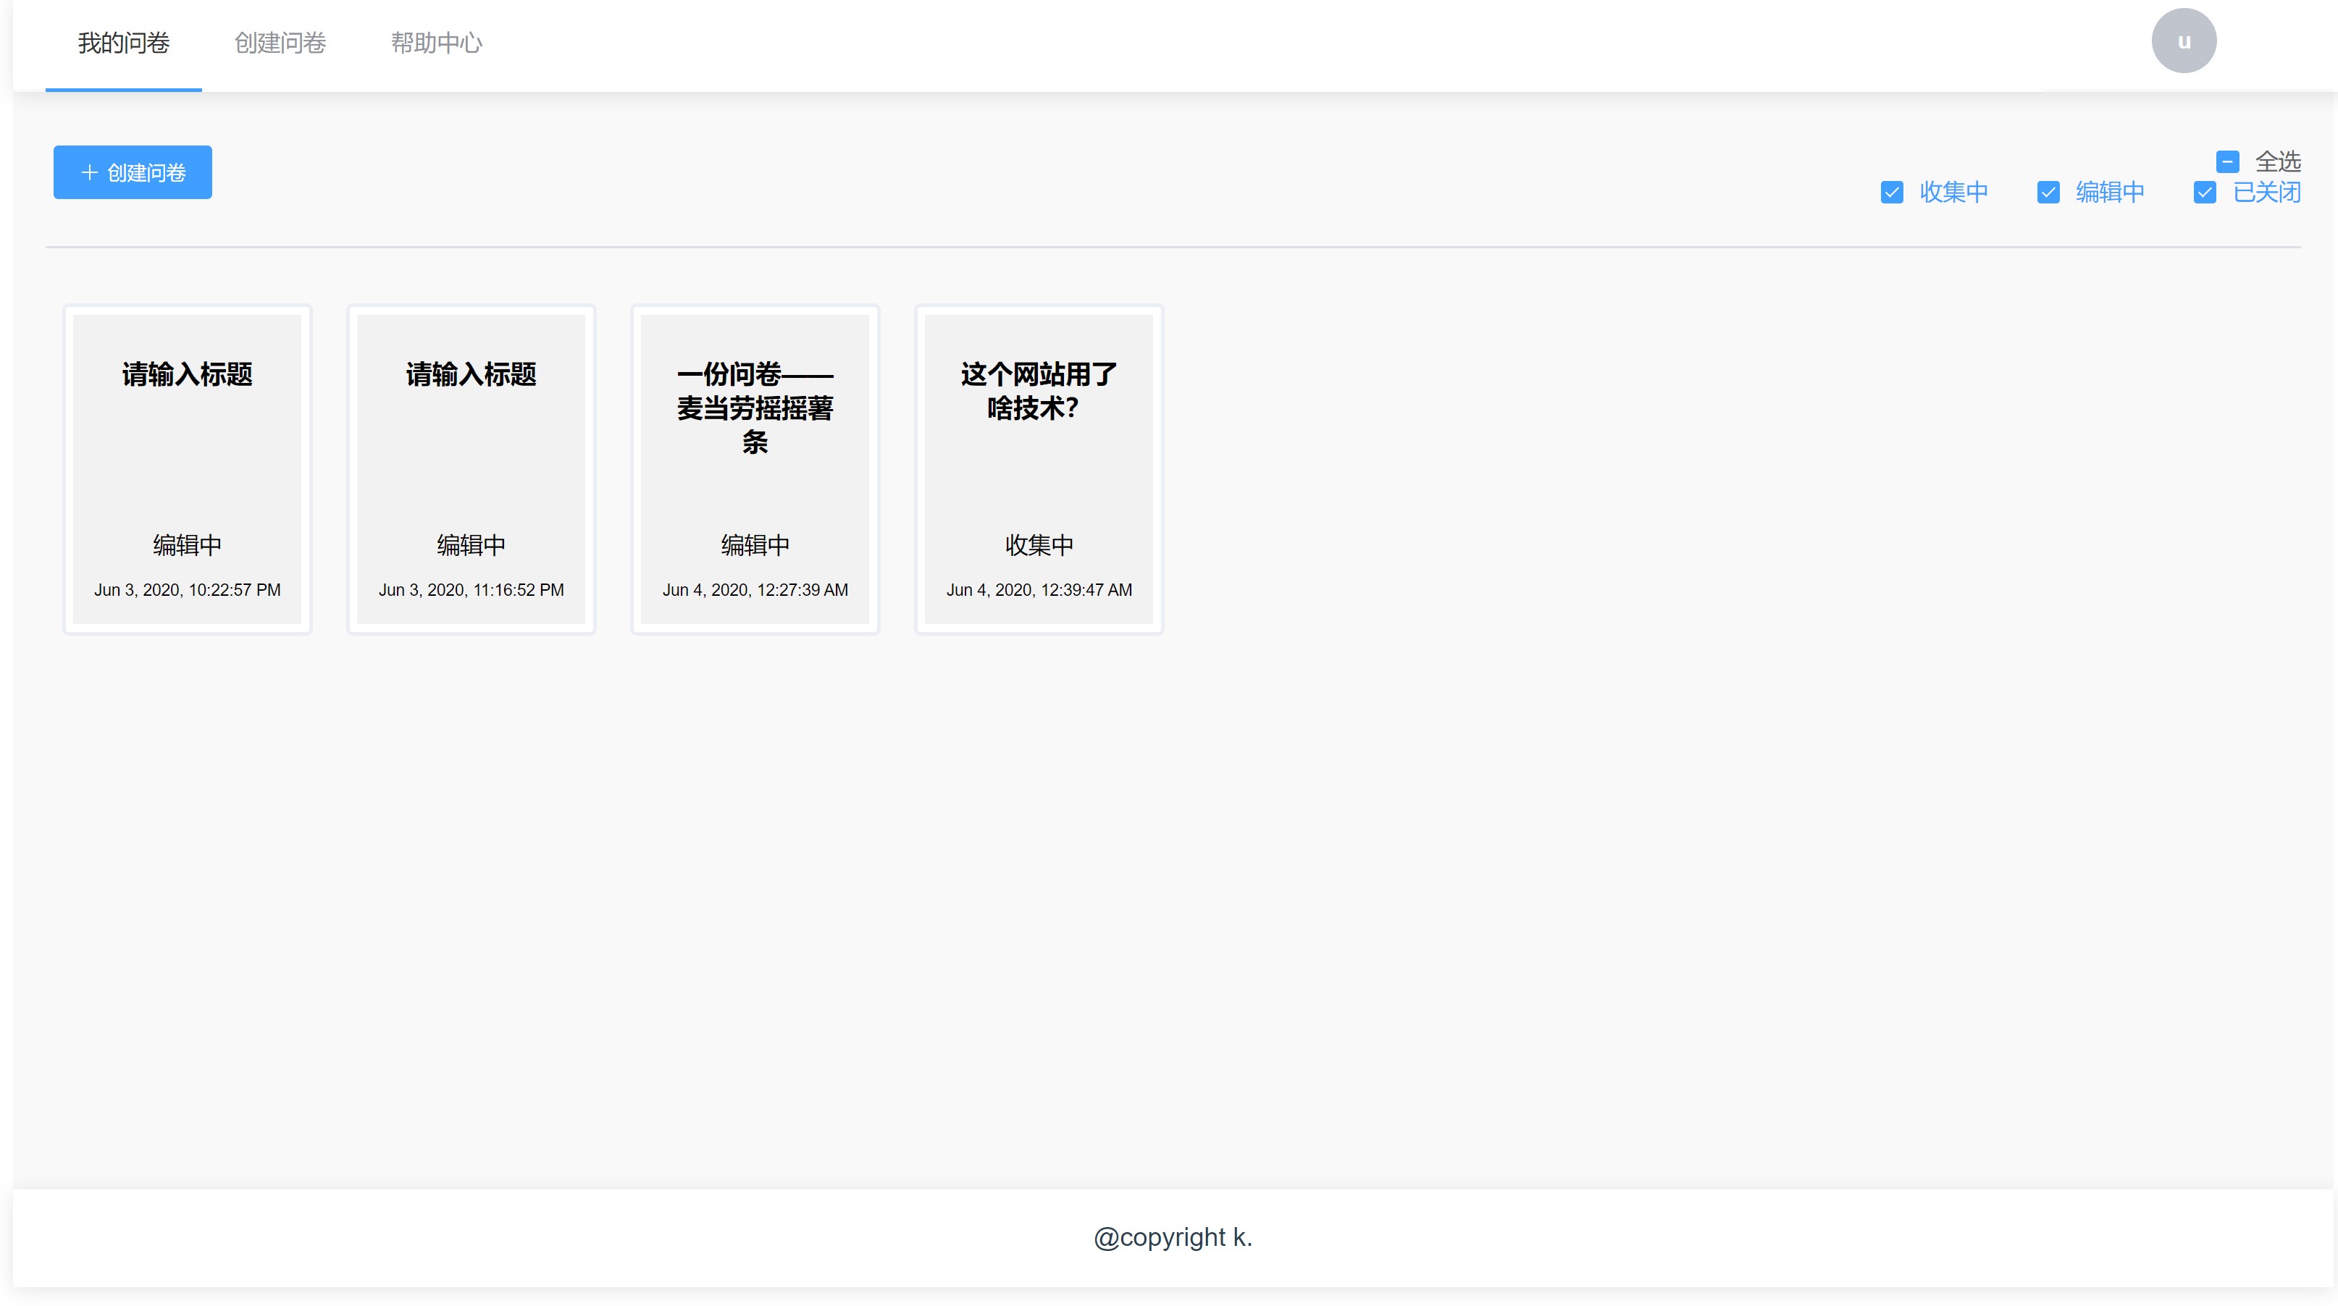Open questionnaire card dated 10:22:57 PM
This screenshot has height=1306, width=2338.
coord(187,469)
